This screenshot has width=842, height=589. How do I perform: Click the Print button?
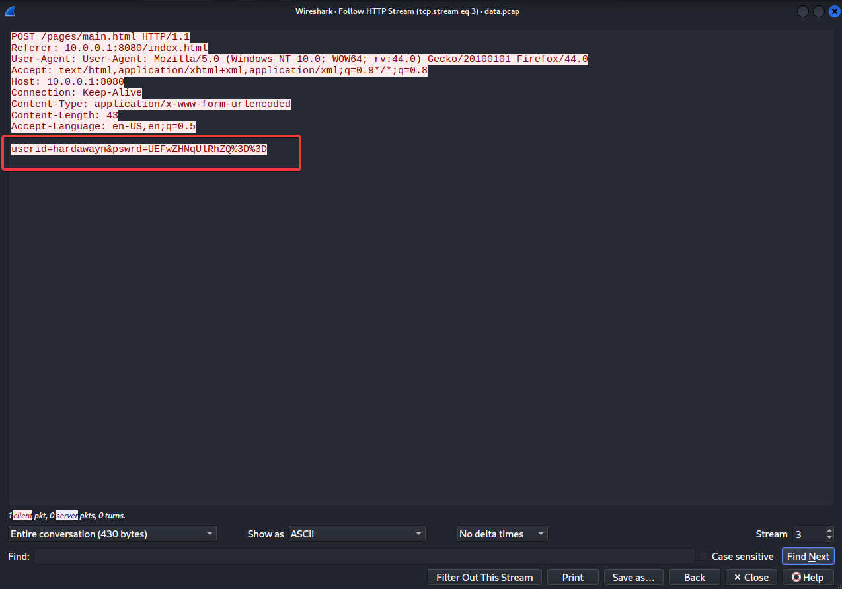click(x=573, y=578)
